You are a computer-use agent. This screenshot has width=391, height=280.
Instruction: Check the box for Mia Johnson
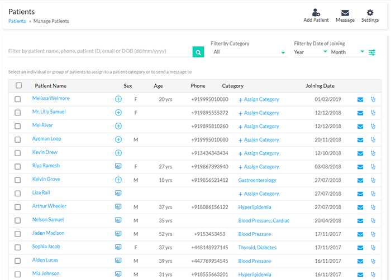point(17,274)
